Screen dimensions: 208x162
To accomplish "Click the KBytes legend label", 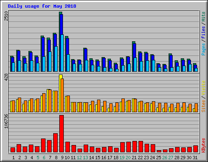I will pyautogui.click(x=204, y=145).
